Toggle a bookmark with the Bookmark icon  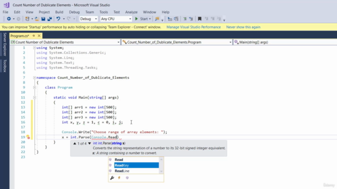[200, 19]
